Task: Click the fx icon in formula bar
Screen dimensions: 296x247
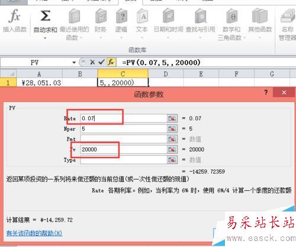Action: [111, 62]
